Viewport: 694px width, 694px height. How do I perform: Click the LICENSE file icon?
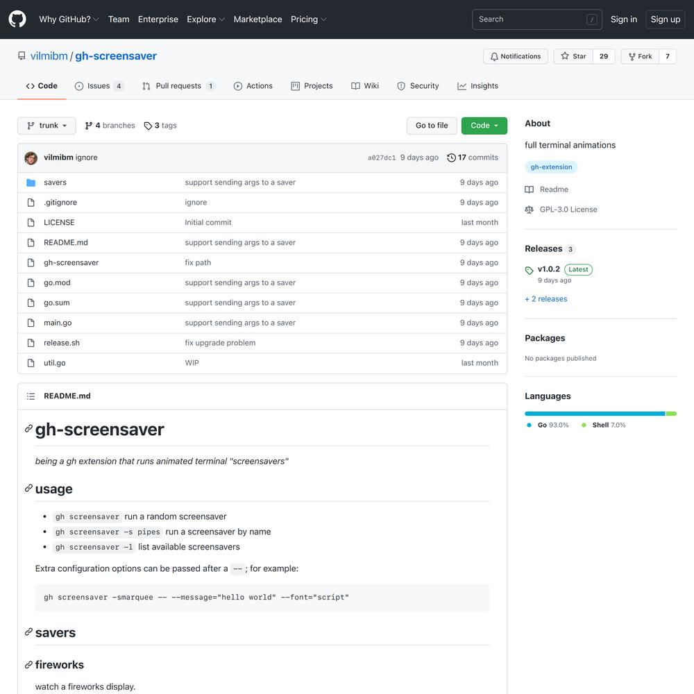point(31,222)
